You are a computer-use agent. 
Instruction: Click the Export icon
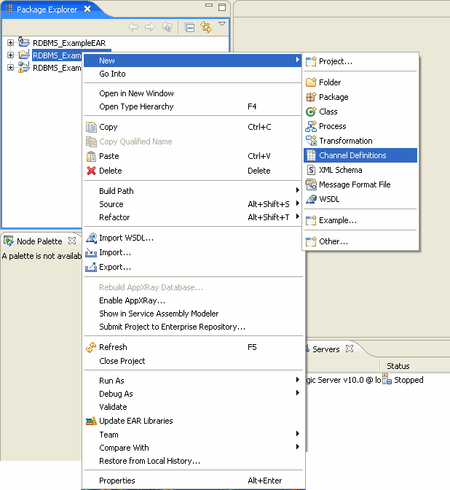point(91,267)
